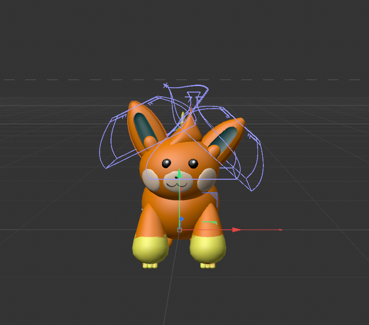
Task: Click the green corner plane handle
Action: (x=210, y=222)
